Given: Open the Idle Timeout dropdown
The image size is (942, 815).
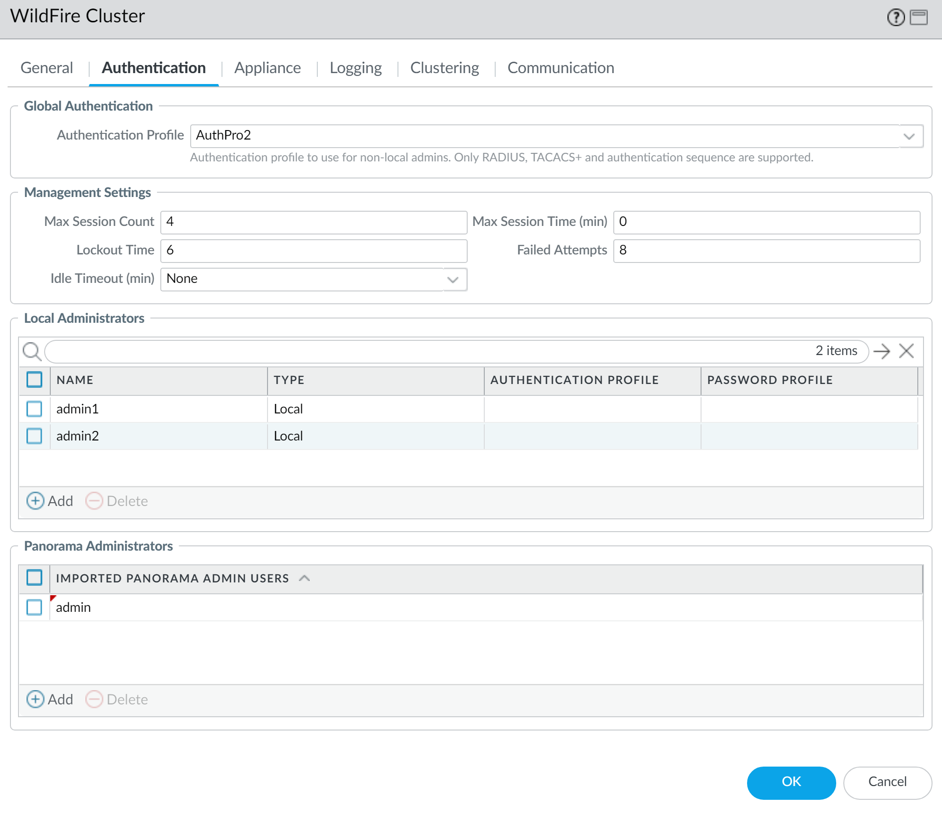Looking at the screenshot, I should pos(453,280).
